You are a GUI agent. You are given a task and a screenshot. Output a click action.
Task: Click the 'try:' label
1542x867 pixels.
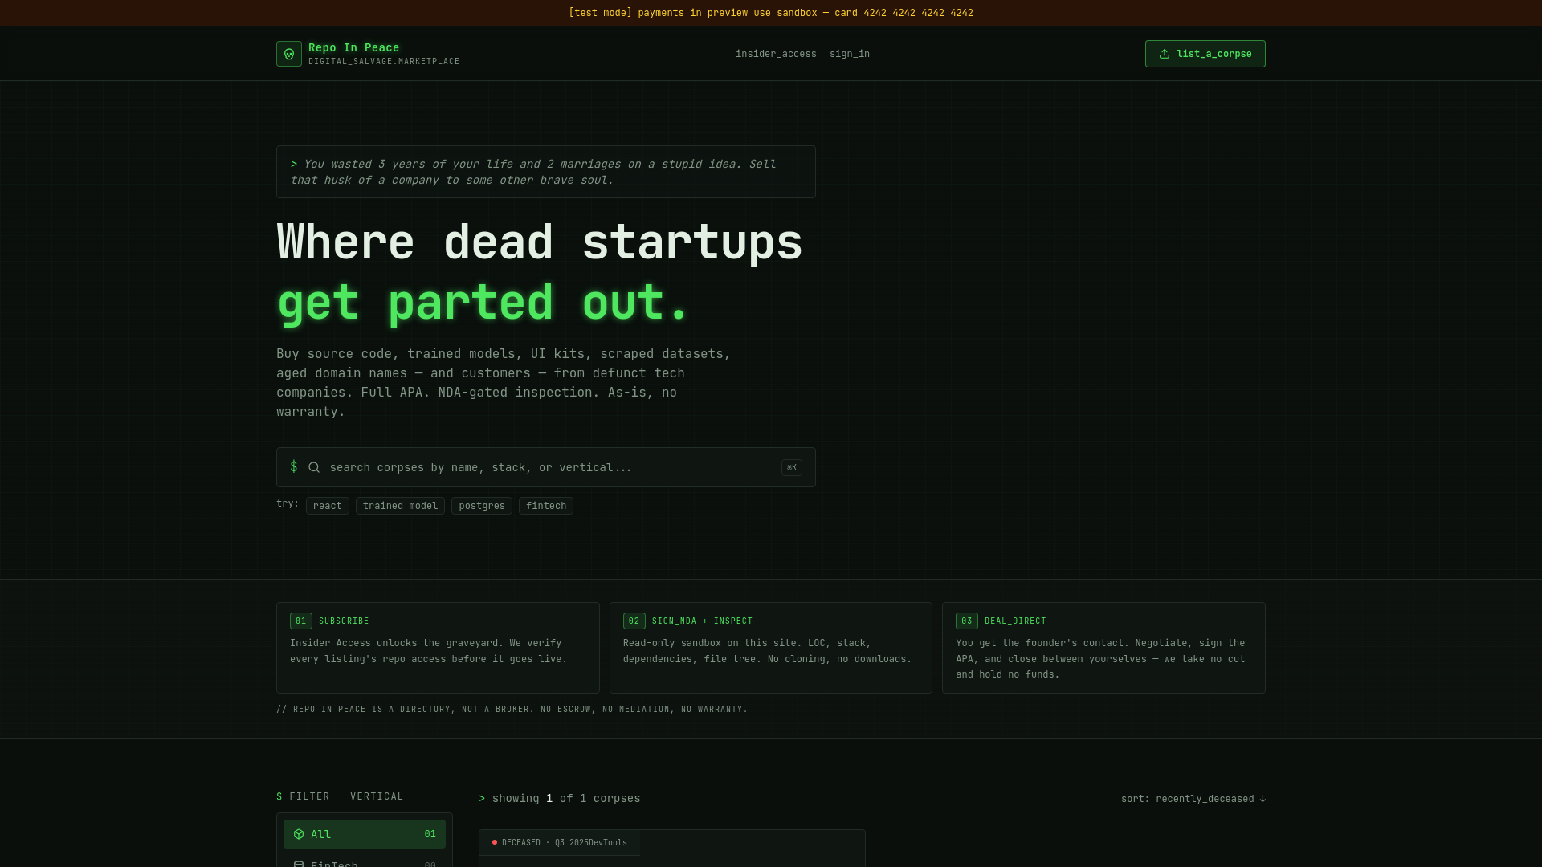point(288,503)
